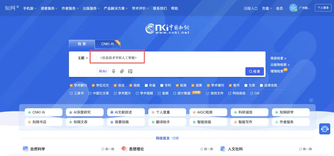The image size is (334, 156).
Task: Click the CNKI 中国知网 logo
Action: 167,29
